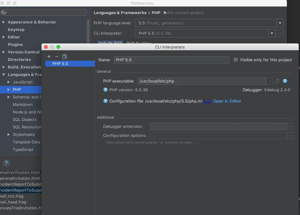Expand the PHP settings node
The image size is (300, 215).
coord(9,89)
